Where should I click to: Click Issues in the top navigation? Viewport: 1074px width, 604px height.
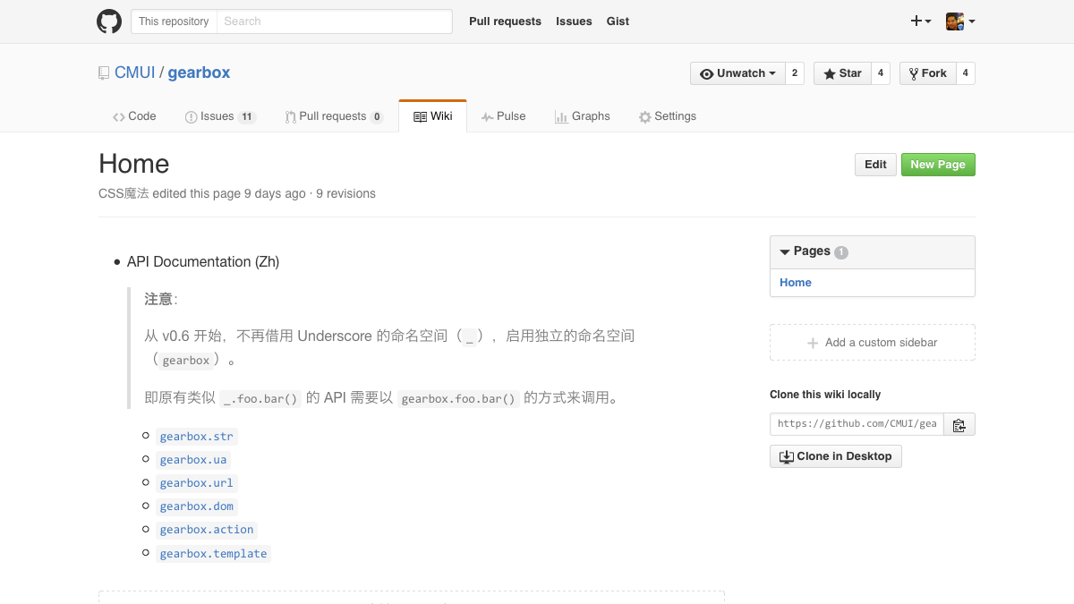(x=574, y=21)
